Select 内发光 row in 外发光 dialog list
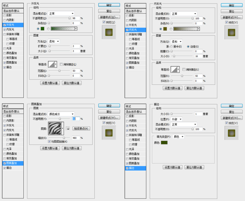 (13, 30)
